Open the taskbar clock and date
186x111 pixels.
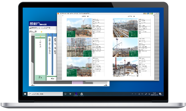pyautogui.click(x=154, y=94)
